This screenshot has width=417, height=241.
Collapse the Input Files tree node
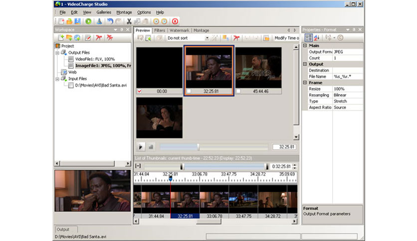point(57,79)
